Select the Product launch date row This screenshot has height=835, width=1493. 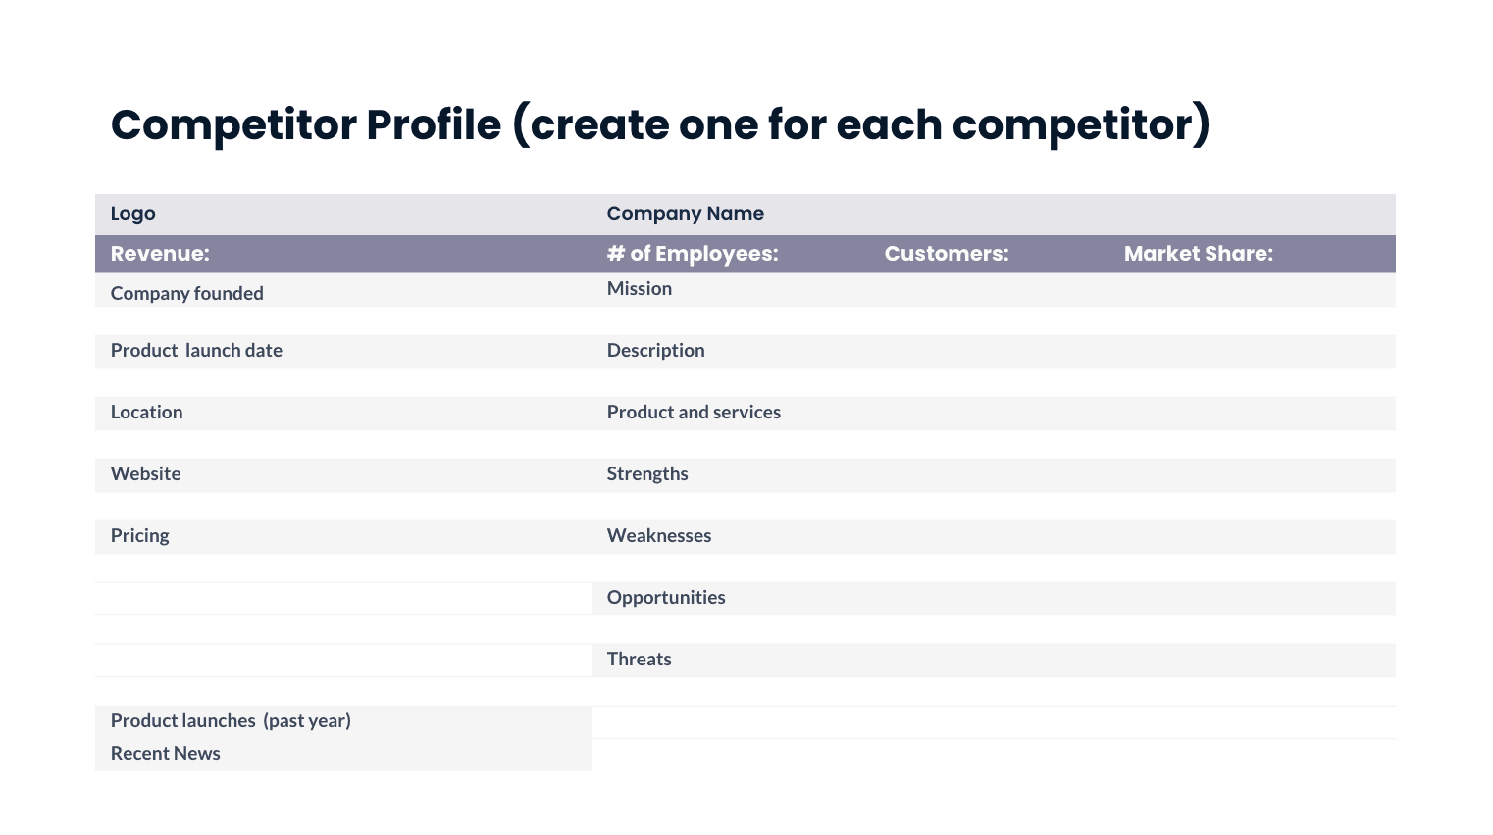pos(196,351)
